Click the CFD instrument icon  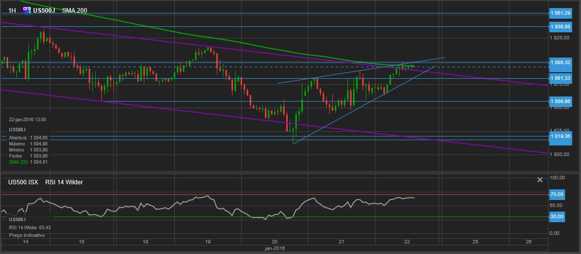[x=27, y=10]
